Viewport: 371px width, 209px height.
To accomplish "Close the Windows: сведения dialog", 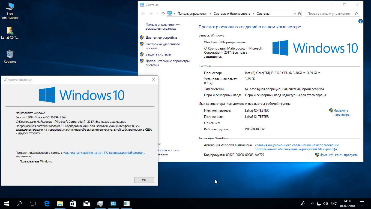I will [x=154, y=79].
